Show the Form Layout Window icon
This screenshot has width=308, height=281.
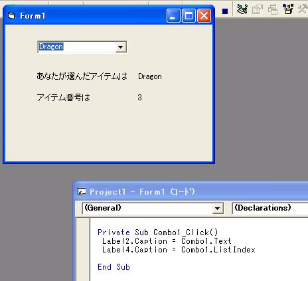pos(273,10)
